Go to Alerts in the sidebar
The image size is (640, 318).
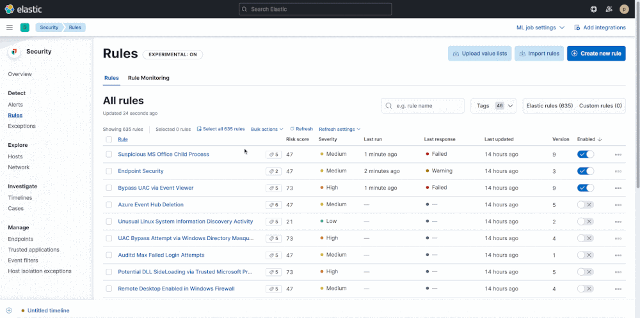15,105
